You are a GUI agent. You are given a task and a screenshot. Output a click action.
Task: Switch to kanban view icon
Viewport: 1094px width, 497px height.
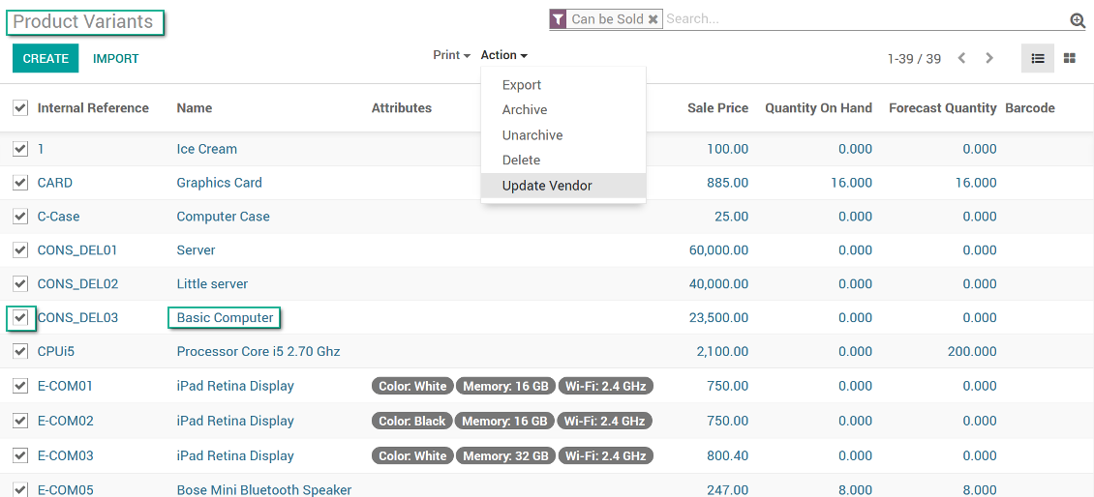click(x=1070, y=59)
